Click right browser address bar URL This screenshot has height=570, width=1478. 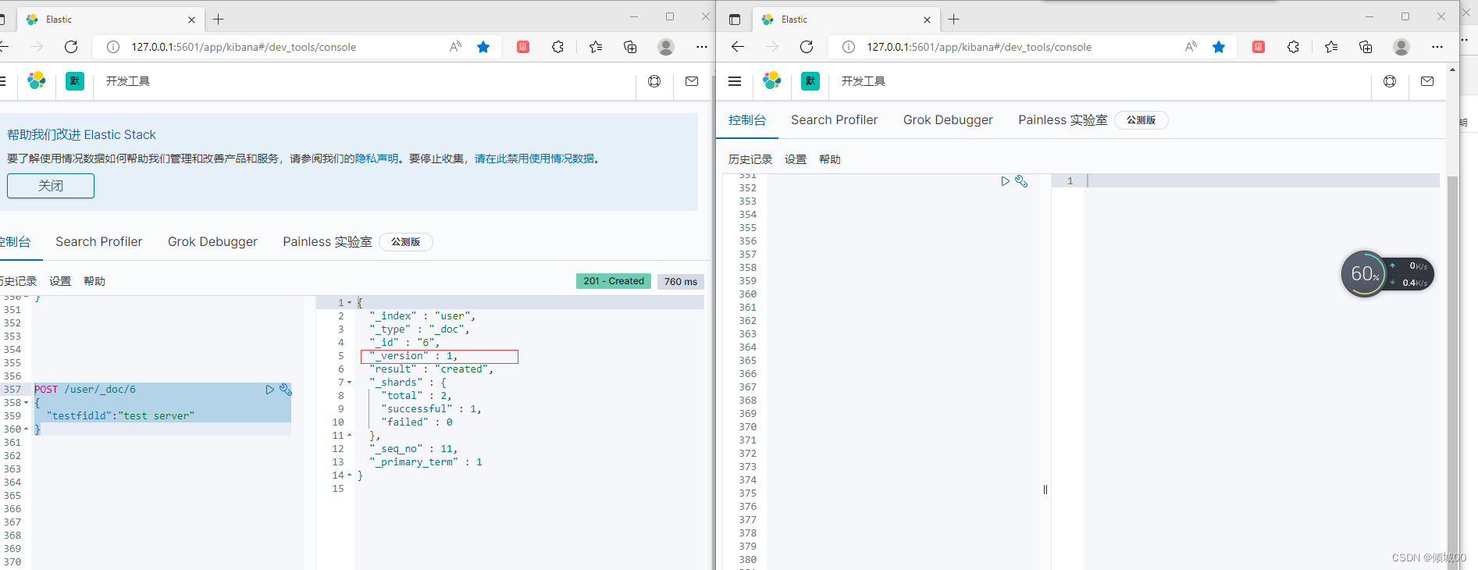pos(979,47)
